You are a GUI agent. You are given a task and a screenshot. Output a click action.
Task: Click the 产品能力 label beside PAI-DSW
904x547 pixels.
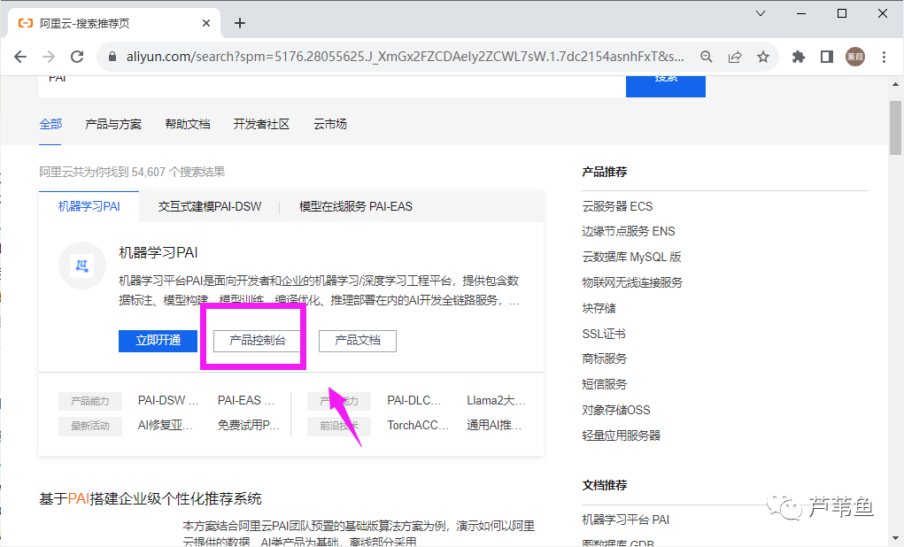[90, 401]
